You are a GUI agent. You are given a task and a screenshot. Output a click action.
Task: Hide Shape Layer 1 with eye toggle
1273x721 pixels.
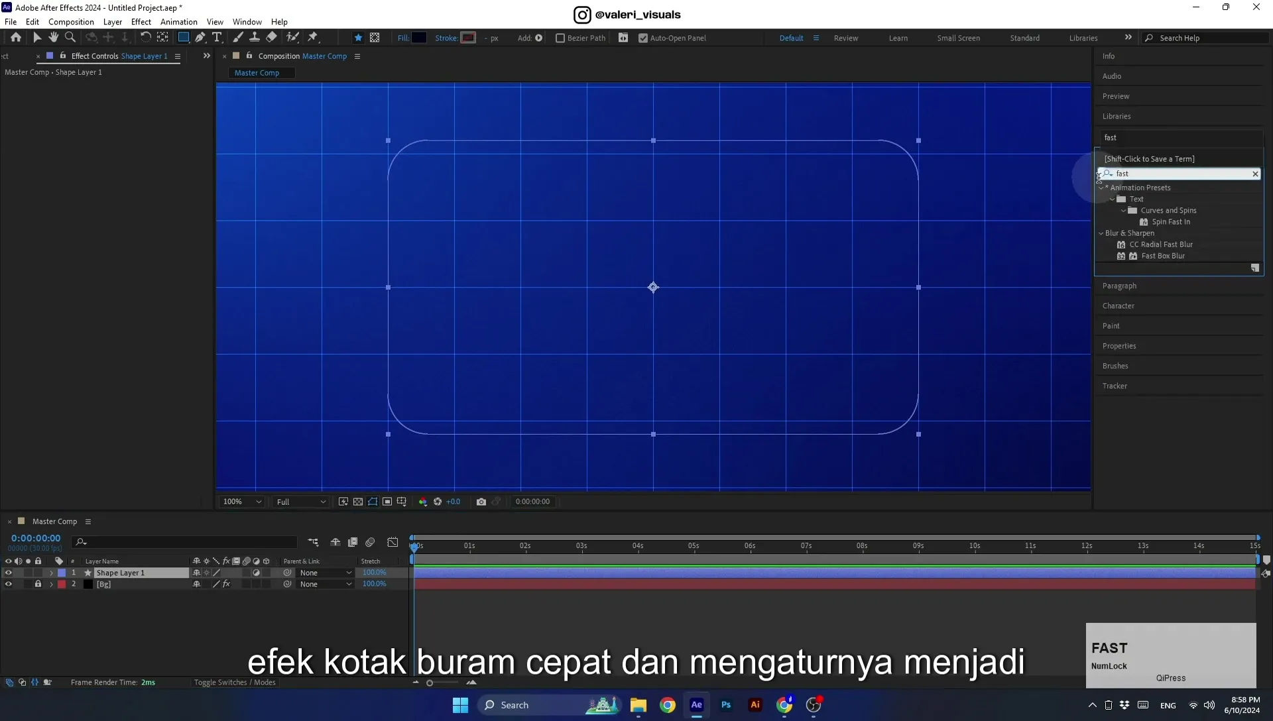coord(8,573)
